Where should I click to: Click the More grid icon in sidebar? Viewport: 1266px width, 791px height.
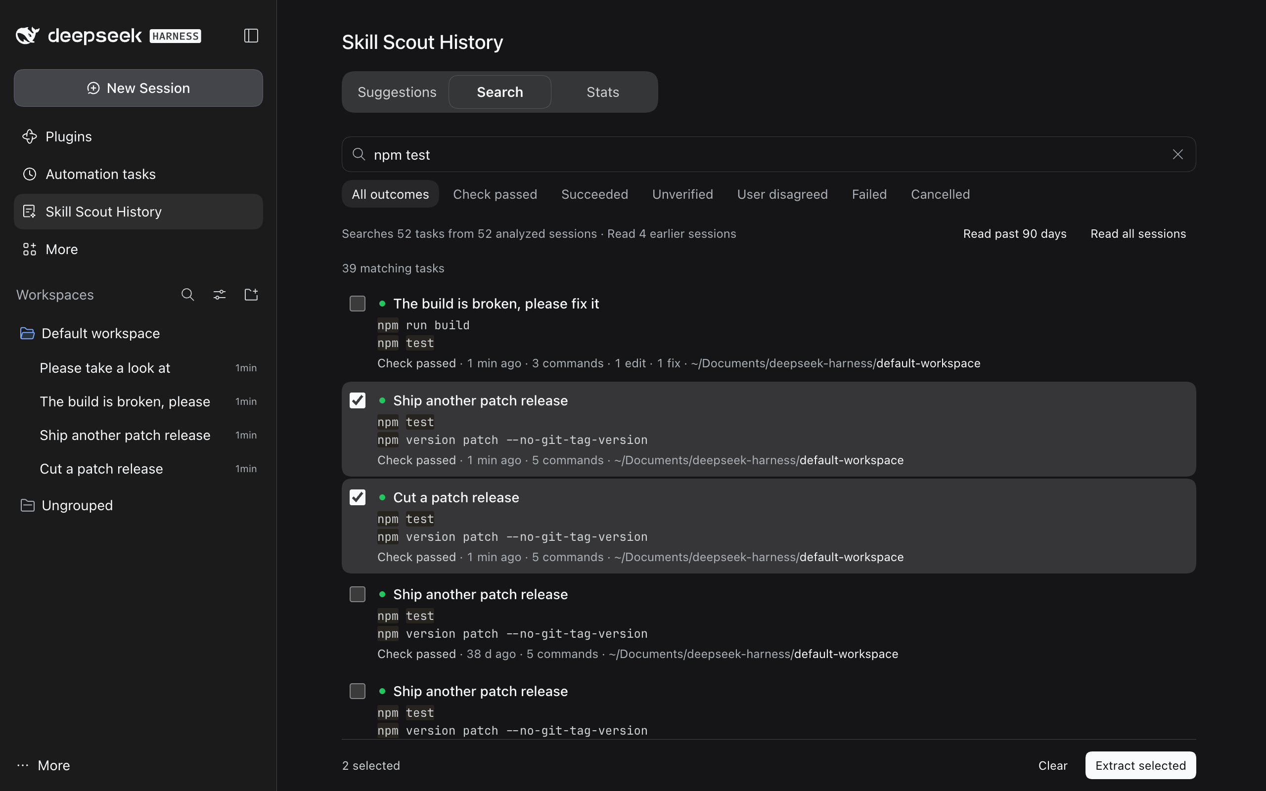(30, 249)
